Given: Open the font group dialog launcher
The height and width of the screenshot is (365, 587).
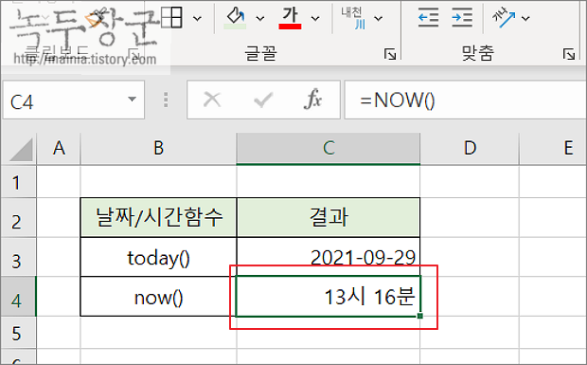Looking at the screenshot, I should coord(390,54).
